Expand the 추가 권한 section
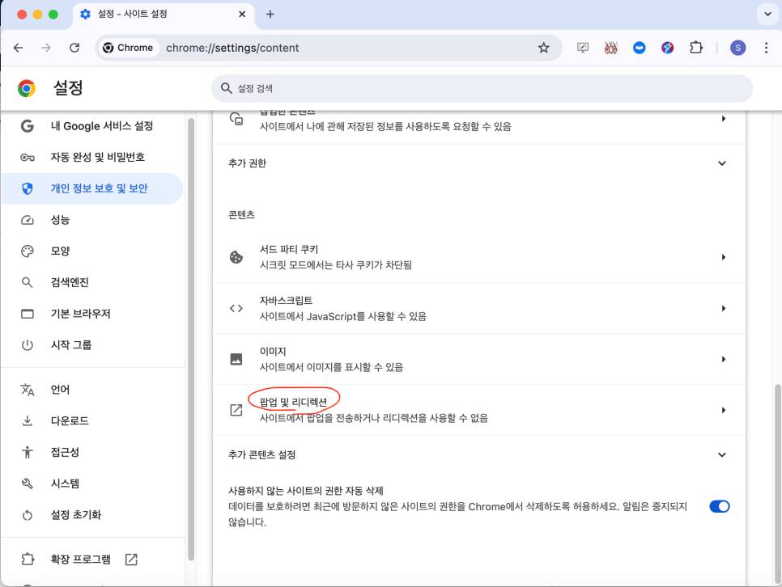The height and width of the screenshot is (587, 782). [722, 163]
